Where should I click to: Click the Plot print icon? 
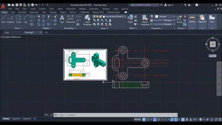(33, 5)
